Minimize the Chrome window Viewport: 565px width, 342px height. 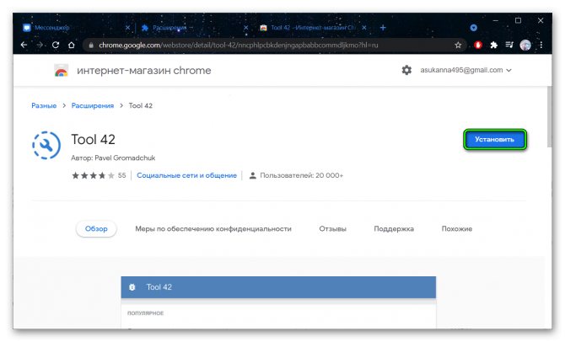pyautogui.click(x=496, y=20)
